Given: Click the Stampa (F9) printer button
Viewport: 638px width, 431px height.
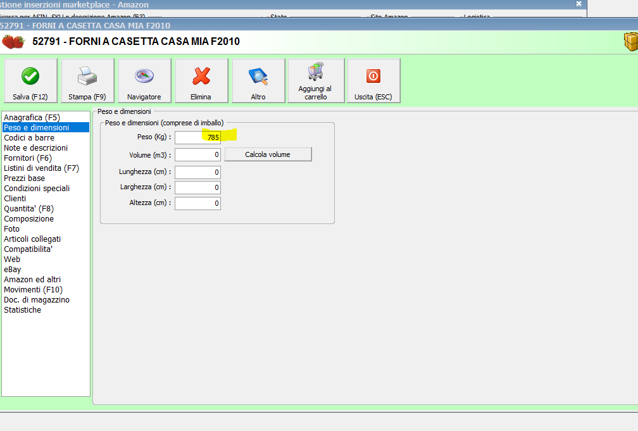Looking at the screenshot, I should coord(87,80).
